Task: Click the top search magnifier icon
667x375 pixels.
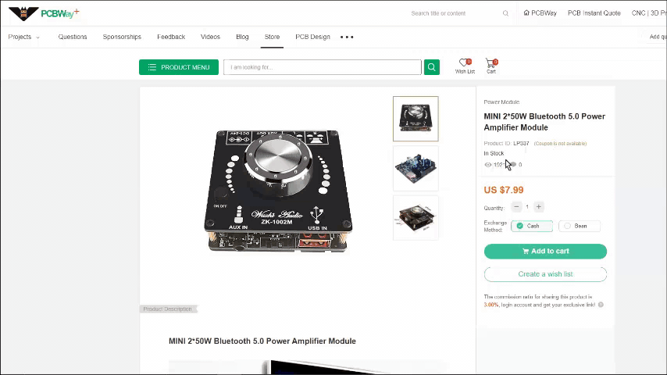Action: click(x=505, y=13)
